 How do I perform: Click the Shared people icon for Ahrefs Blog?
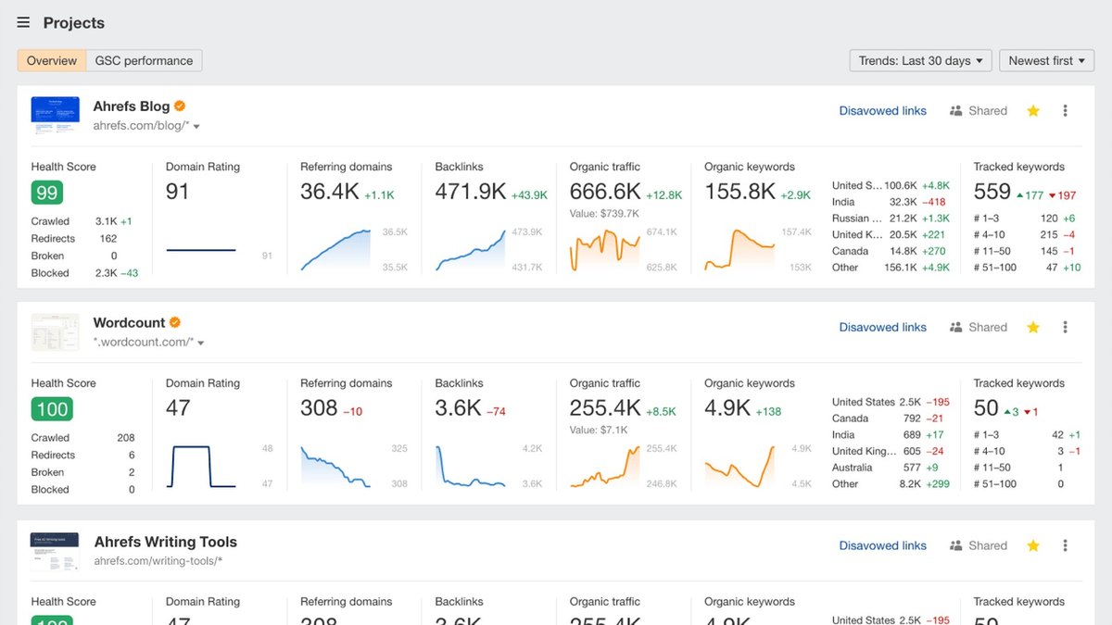[x=956, y=111]
